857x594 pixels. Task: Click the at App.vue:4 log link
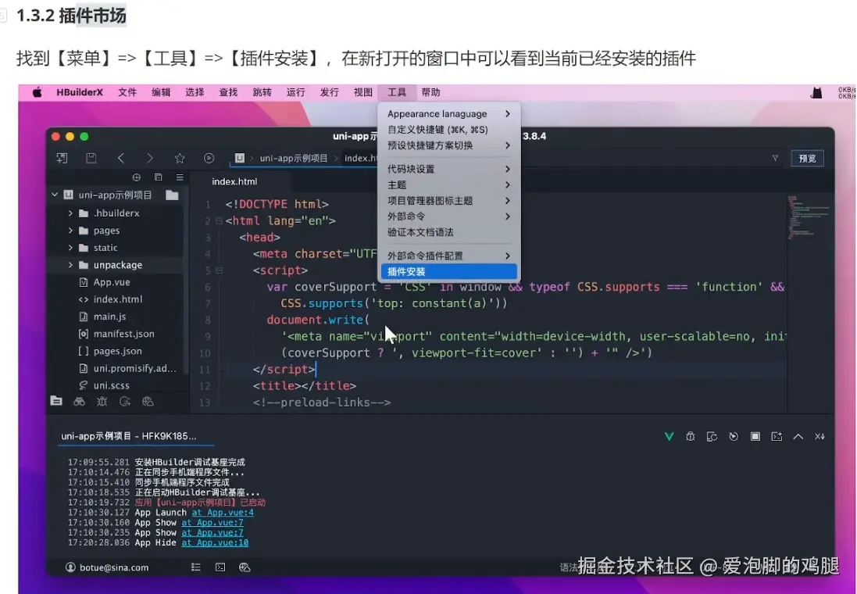(223, 513)
